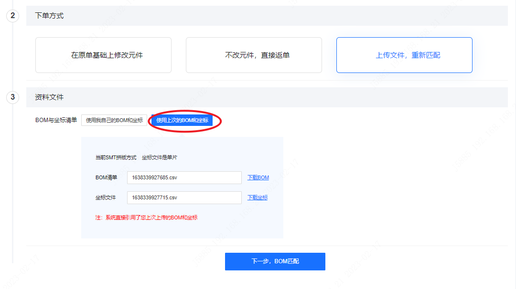Open the 下载BOM link

(x=258, y=177)
